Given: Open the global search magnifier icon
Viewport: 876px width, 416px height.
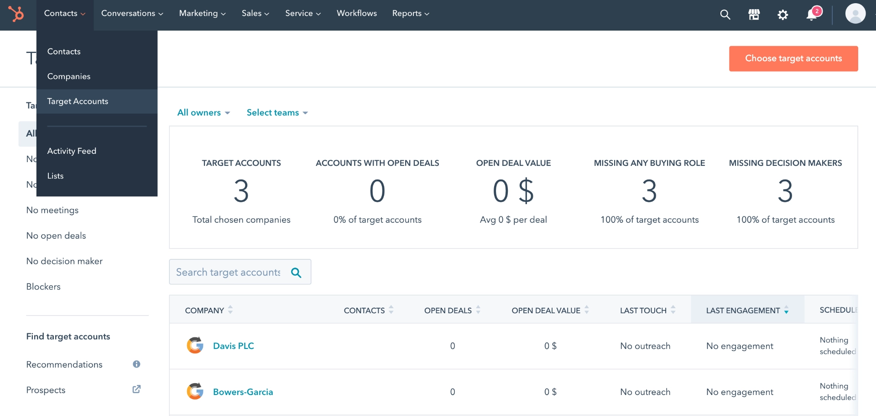Looking at the screenshot, I should 725,15.
